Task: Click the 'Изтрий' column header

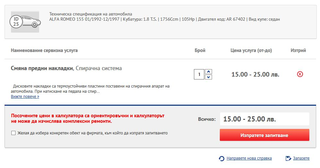Action: [298, 50]
